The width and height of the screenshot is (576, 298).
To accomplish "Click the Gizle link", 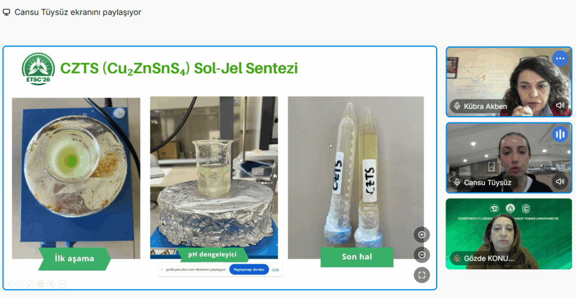I will pos(275,270).
